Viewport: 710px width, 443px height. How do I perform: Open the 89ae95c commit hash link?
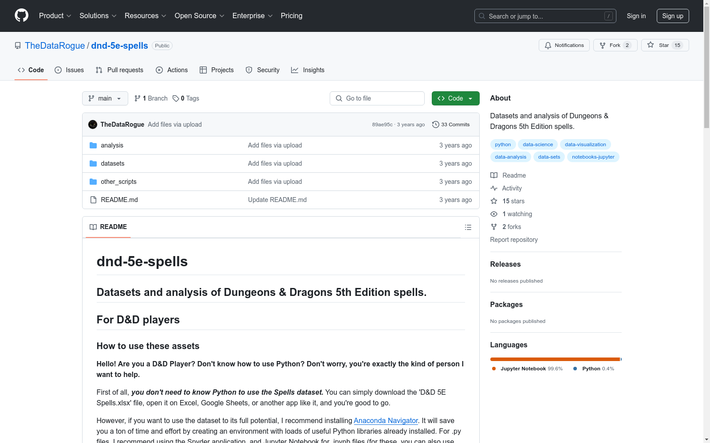click(382, 124)
